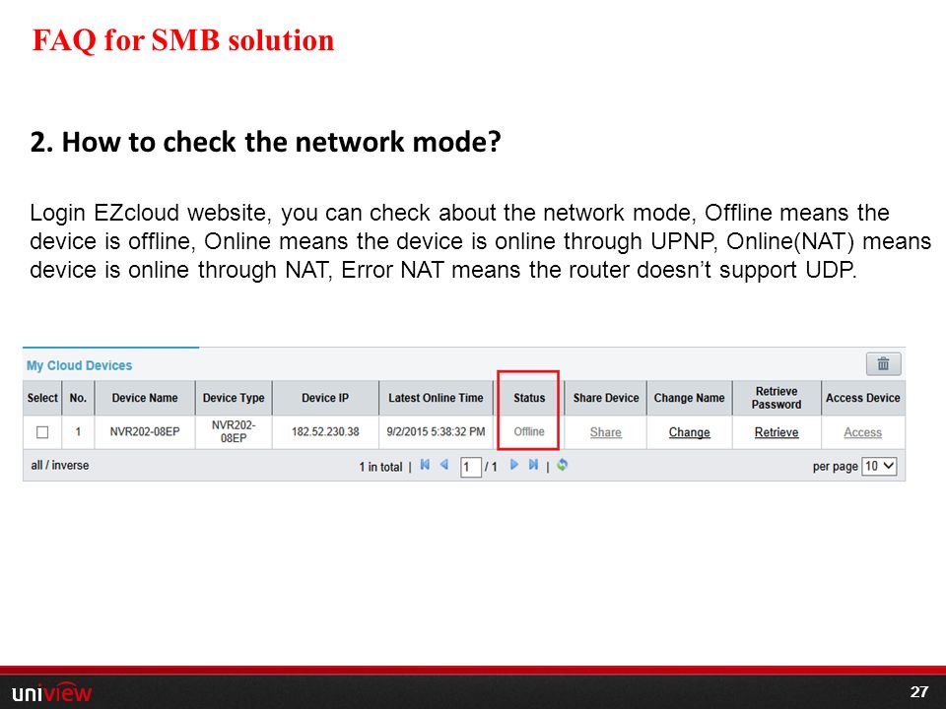Screen dimensions: 946x709
Task: Click the '1 in total' text
Action: tap(380, 467)
